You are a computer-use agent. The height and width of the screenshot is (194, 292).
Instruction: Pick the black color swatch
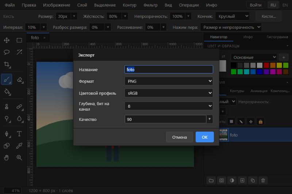click(x=234, y=65)
